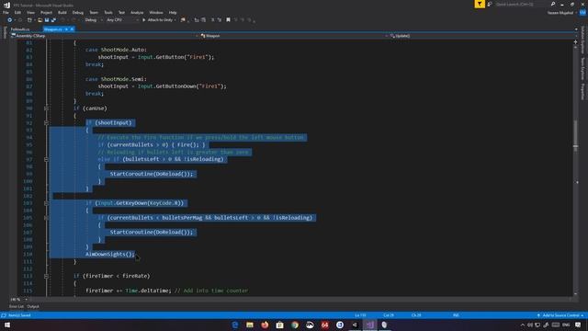Collapse the currentBullets < bulletsPerMag block
The image size is (588, 331).
pyautogui.click(x=46, y=218)
